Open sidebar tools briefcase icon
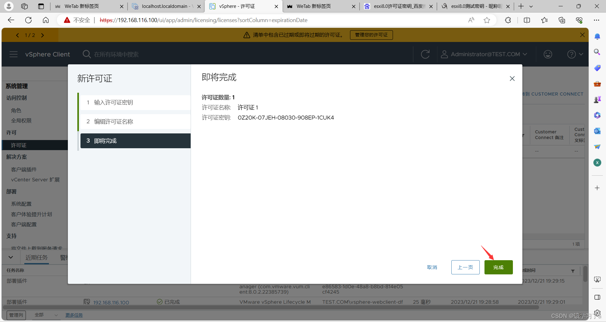The image size is (606, 322). (597, 84)
